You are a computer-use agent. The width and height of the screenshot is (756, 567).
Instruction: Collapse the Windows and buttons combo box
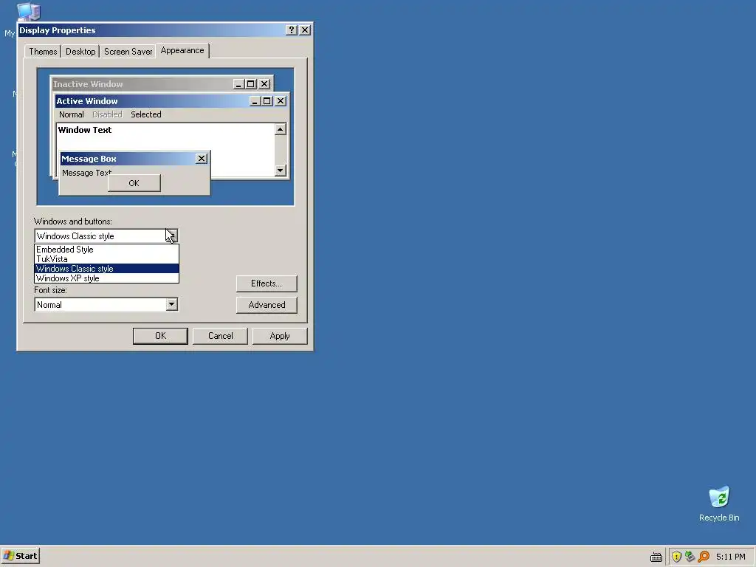tap(171, 236)
